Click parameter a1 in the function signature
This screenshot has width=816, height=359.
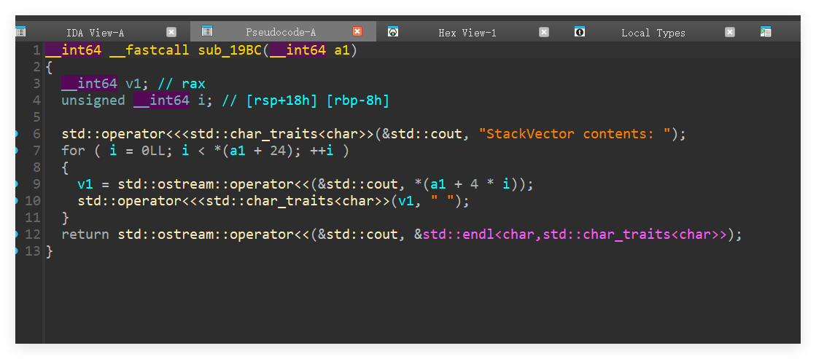tap(342, 50)
